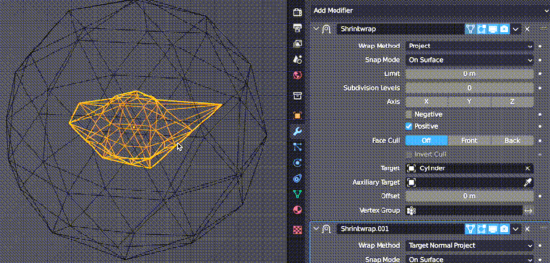Open the Material properties tab
Viewport: 550px width, 263px height.
[297, 210]
